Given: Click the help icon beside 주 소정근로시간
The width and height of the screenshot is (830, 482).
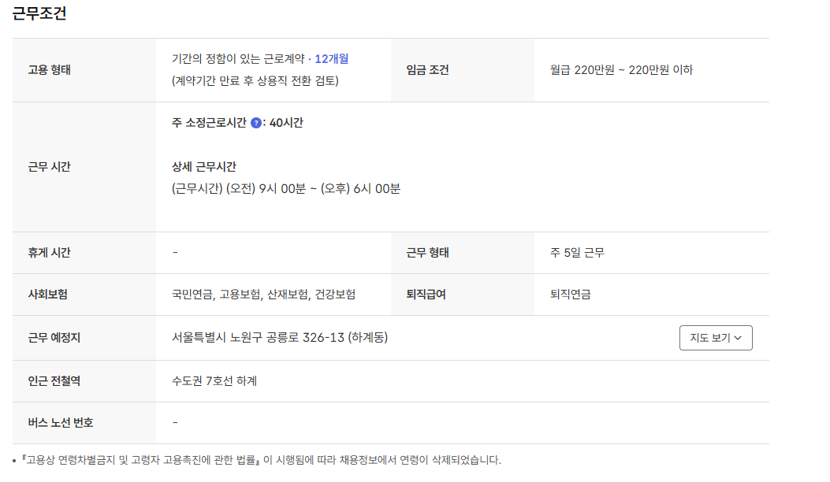Looking at the screenshot, I should pyautogui.click(x=256, y=123).
